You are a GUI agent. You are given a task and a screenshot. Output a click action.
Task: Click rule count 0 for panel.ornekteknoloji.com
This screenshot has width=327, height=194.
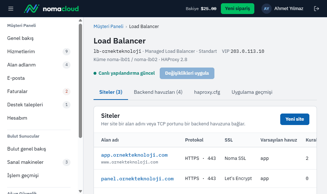(x=307, y=179)
